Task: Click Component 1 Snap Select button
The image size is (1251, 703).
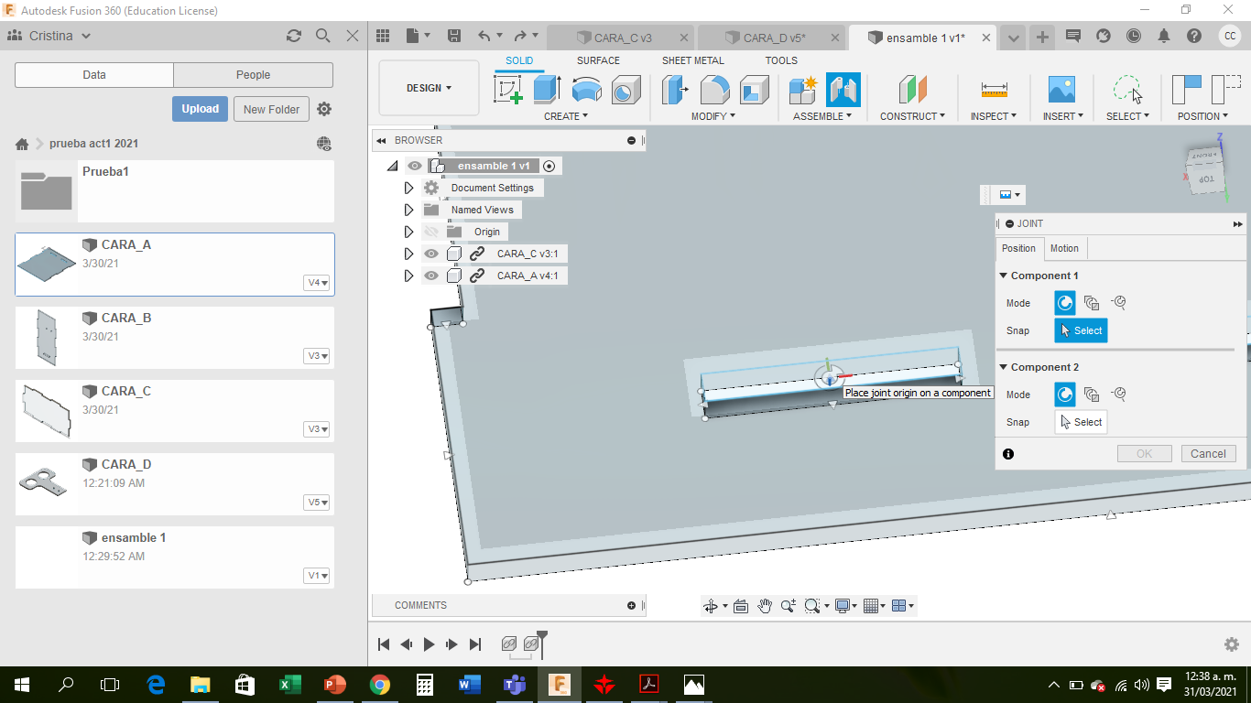Action: 1081,330
